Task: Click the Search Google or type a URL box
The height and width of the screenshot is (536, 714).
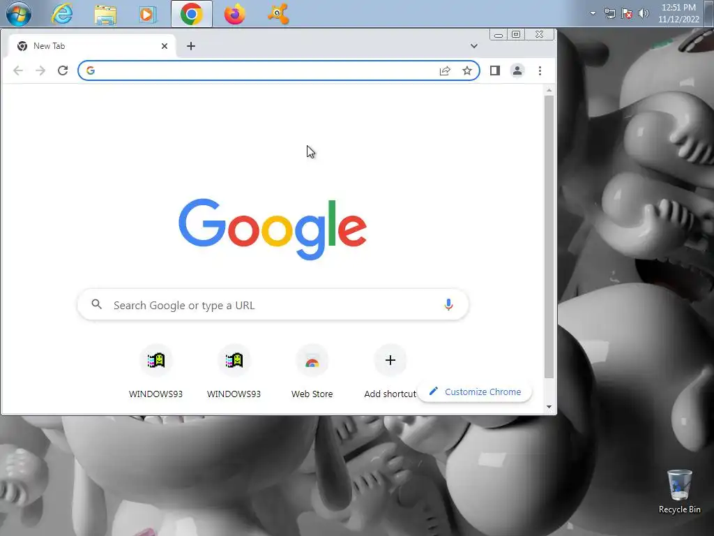Action: pos(273,305)
